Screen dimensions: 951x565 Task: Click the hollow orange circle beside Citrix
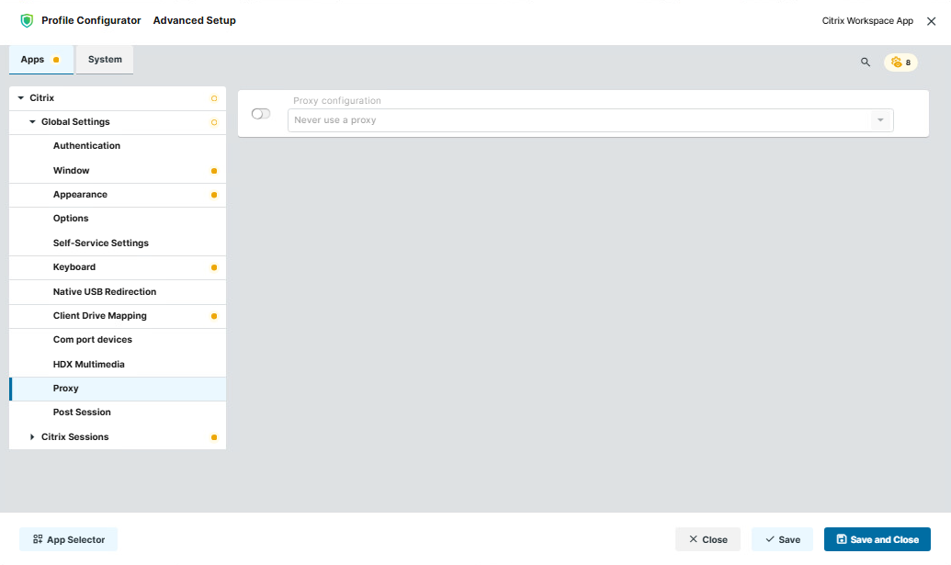(x=214, y=98)
